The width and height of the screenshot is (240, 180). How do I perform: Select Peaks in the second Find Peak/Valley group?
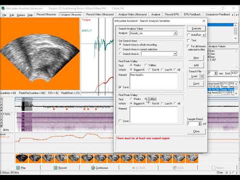(131, 99)
